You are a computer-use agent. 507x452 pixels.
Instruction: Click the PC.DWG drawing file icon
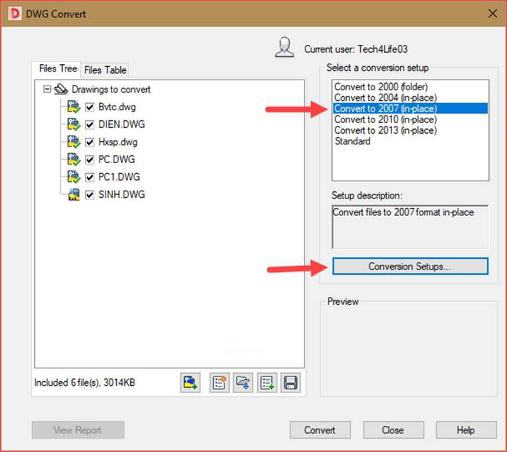[73, 159]
